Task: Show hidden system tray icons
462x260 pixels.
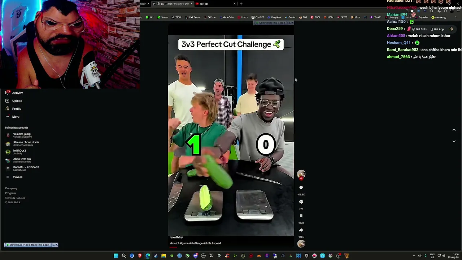Action: coord(414,256)
